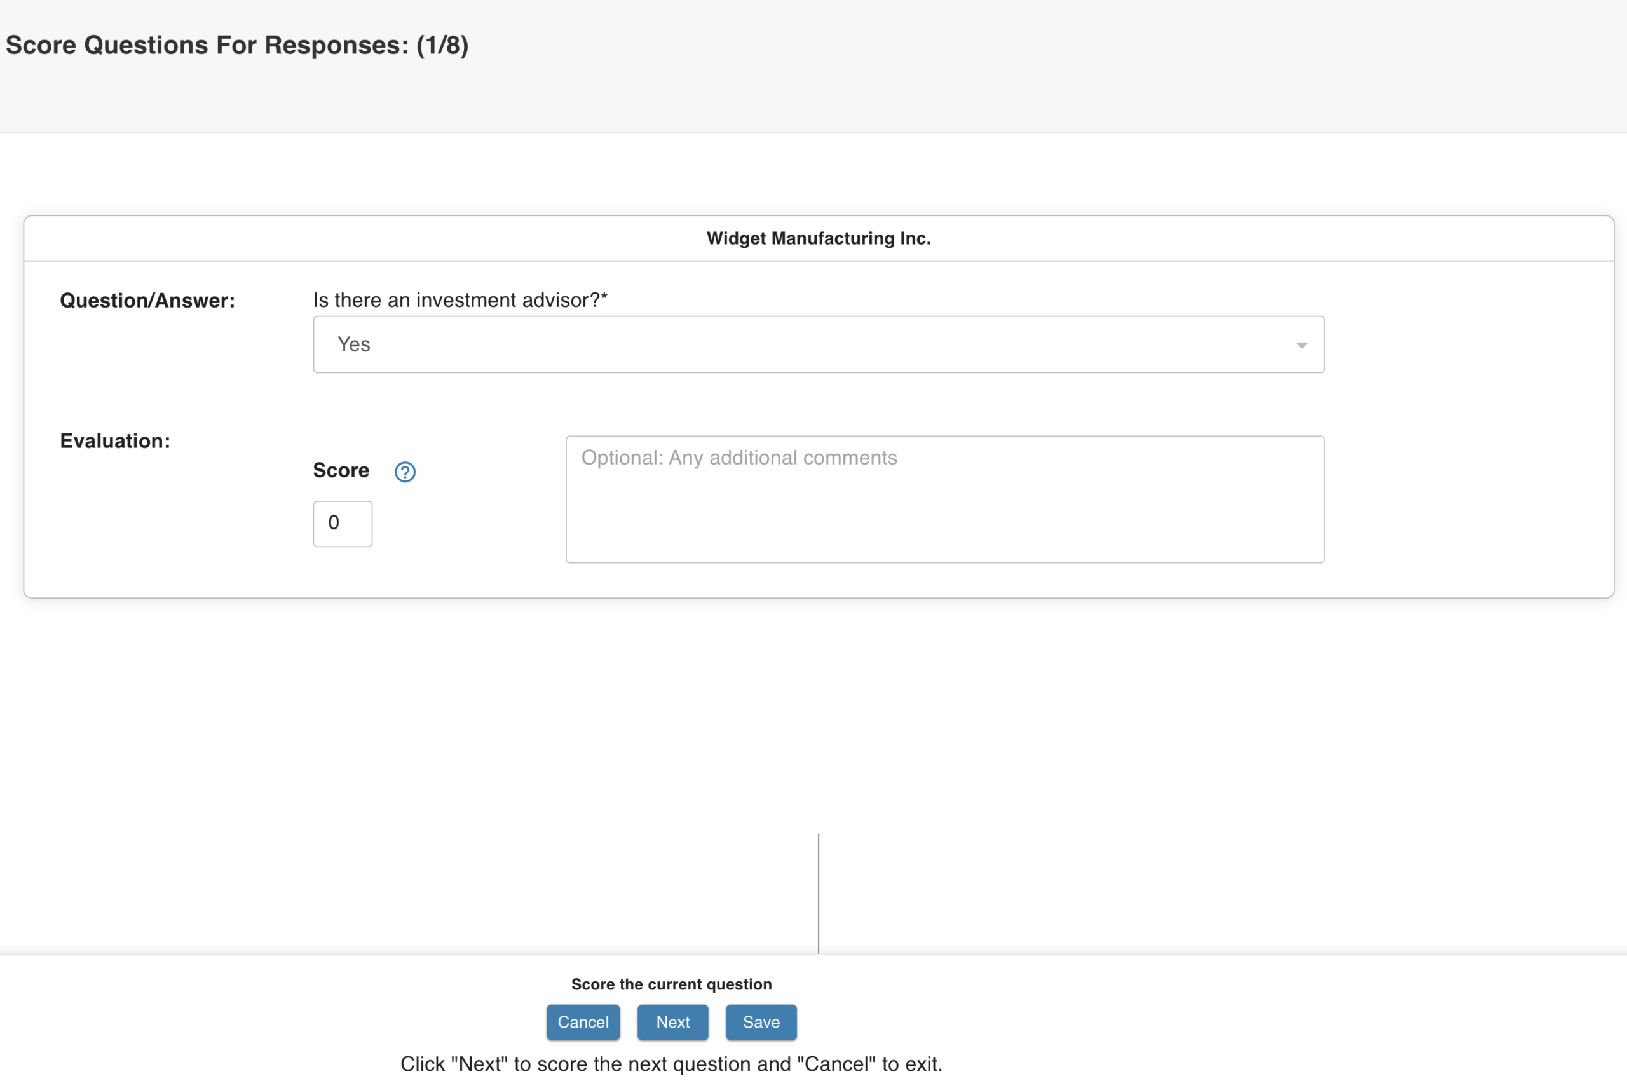Click the "(1/8)" progress counter in the title
Viewport: 1627px width, 1088px height.
click(442, 45)
